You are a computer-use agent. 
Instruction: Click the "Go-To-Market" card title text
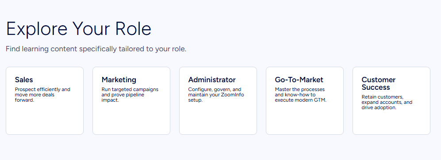299,80
